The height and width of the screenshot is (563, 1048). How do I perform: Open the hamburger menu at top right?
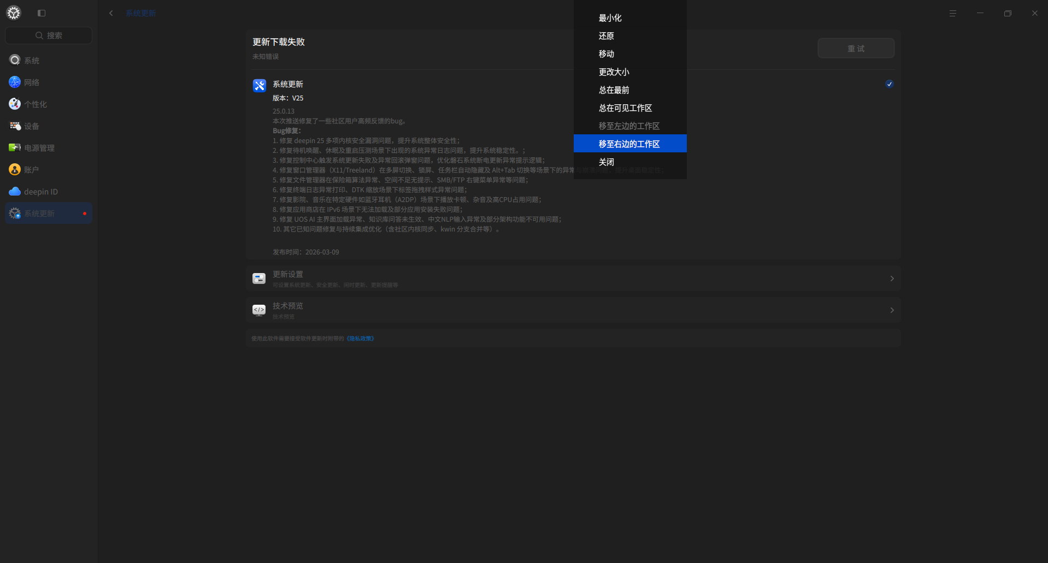952,13
